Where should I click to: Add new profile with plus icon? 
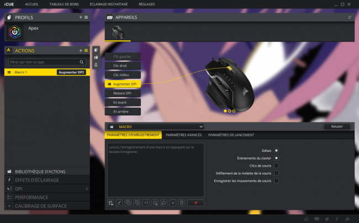(81, 17)
